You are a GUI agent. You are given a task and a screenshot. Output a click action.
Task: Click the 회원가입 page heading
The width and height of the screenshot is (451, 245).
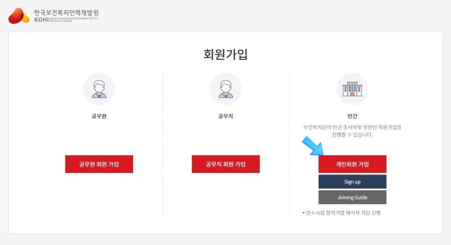click(225, 54)
